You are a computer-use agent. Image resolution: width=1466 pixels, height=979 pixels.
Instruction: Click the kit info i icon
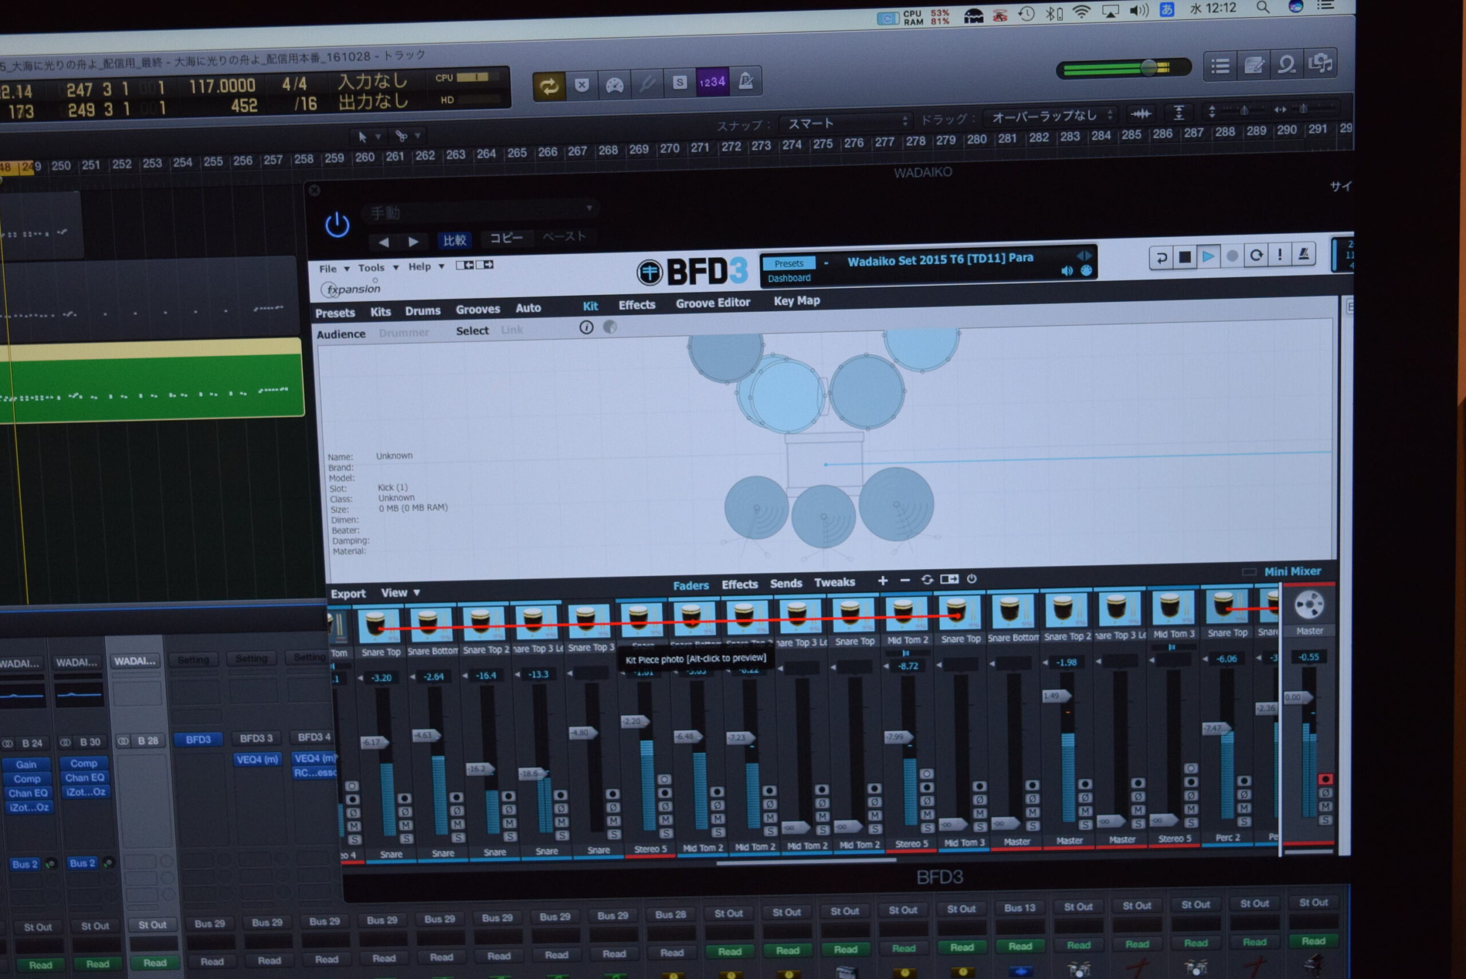click(x=586, y=327)
